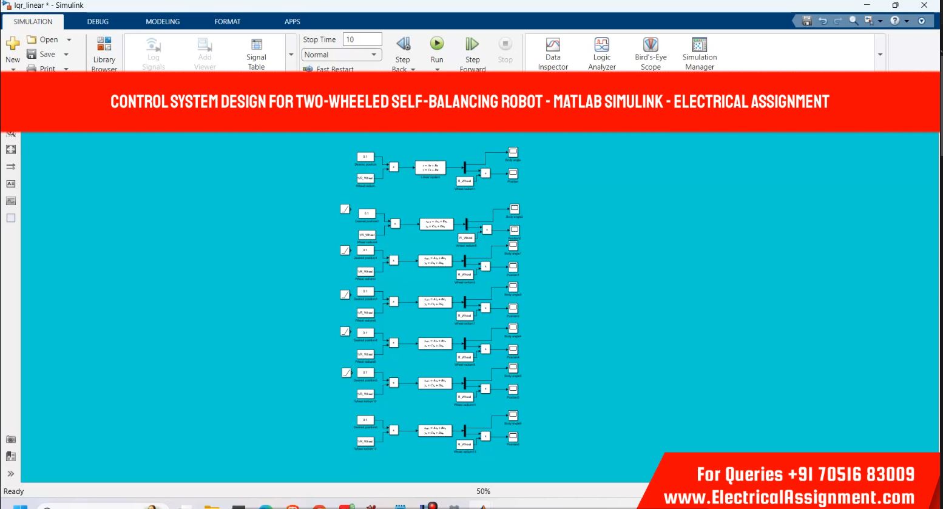
Task: Switch to the DEBUG tab
Action: tap(98, 21)
